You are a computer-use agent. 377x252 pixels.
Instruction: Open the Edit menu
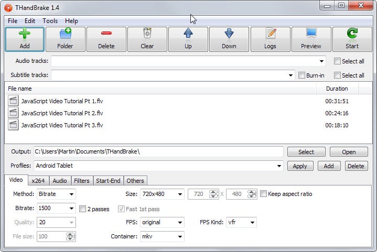pyautogui.click(x=30, y=21)
